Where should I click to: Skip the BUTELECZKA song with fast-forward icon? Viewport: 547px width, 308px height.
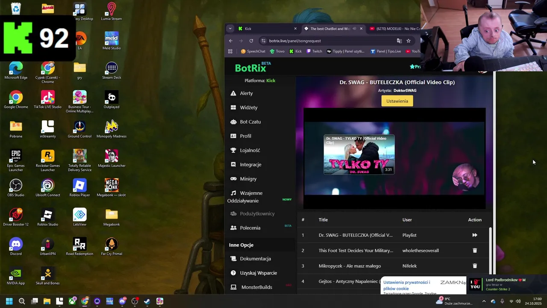point(475,235)
